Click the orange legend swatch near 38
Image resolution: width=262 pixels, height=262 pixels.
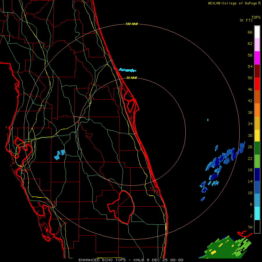pos(257,110)
